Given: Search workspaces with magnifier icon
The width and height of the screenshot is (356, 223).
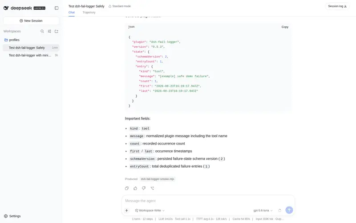Looking at the screenshot, I should (x=42, y=31).
